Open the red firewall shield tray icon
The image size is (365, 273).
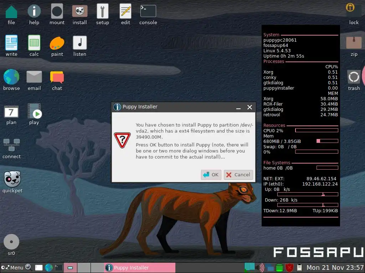tap(289, 268)
